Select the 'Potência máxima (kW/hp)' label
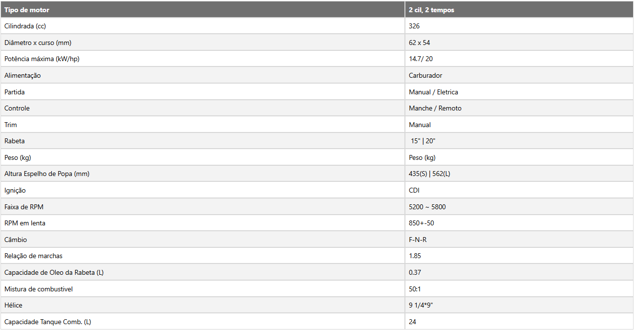Screen dimensions: 635x330 pyautogui.click(x=42, y=59)
